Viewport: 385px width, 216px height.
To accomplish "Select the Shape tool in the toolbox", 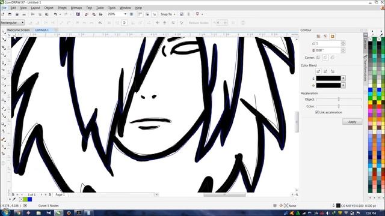I will 4,39.
